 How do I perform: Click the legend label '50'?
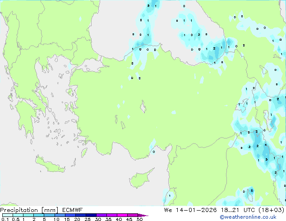[x=139, y=219]
